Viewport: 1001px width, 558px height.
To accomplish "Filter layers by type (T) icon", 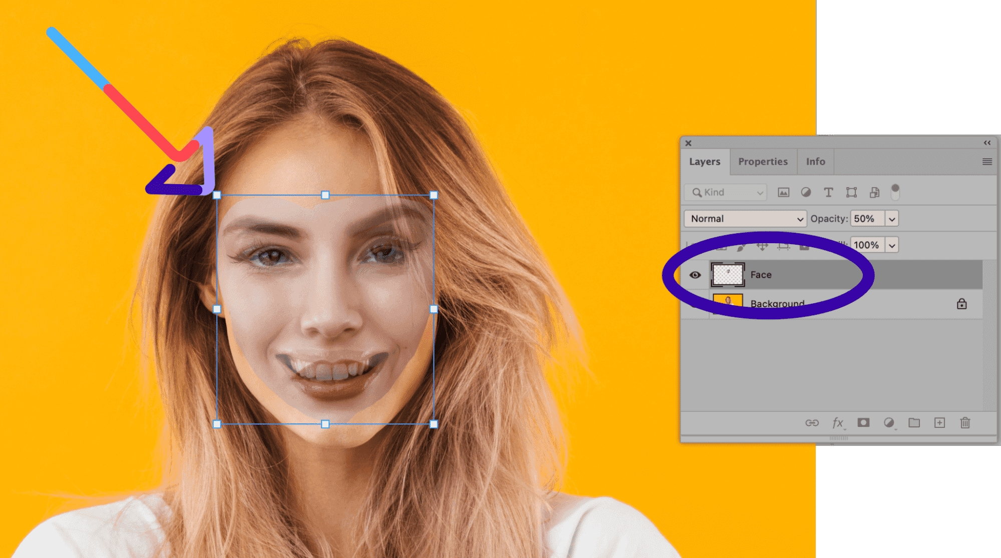I will click(x=828, y=193).
